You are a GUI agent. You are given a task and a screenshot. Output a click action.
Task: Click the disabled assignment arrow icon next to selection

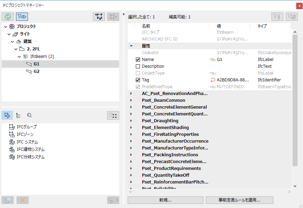click(x=113, y=17)
